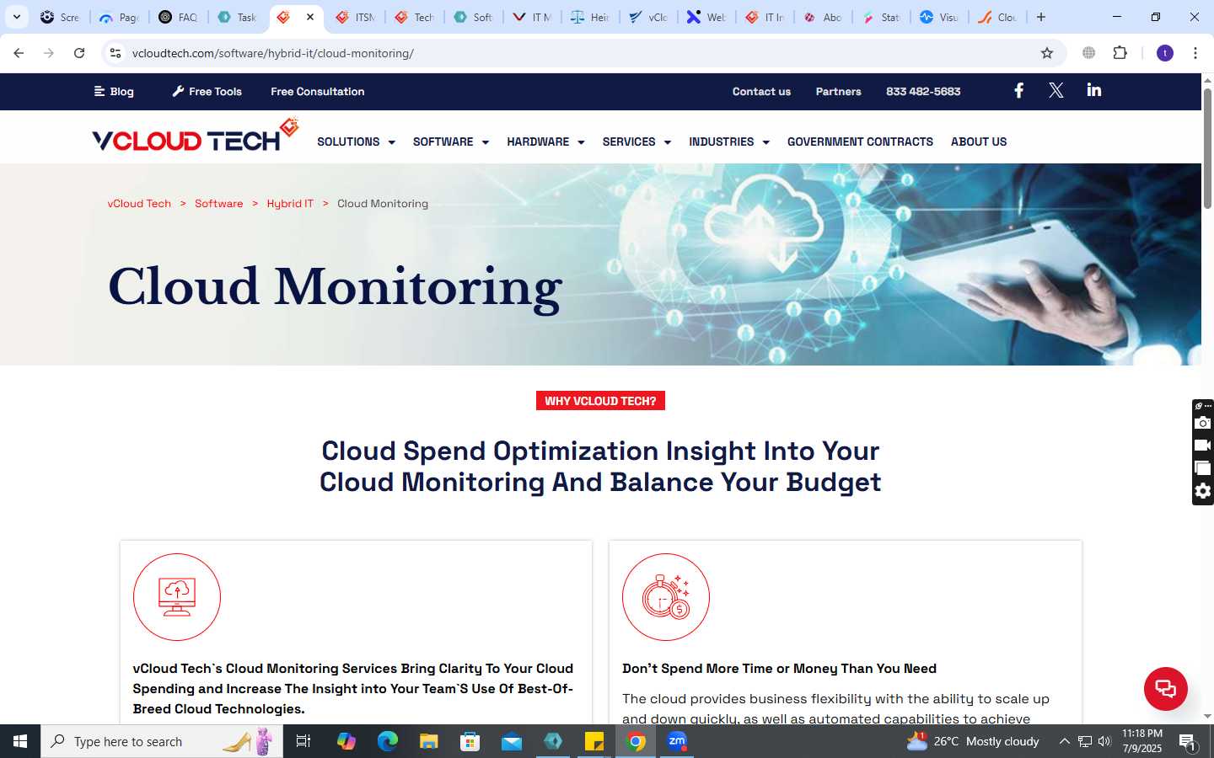Click the Free Consultation link
This screenshot has height=758, width=1214.
(318, 91)
